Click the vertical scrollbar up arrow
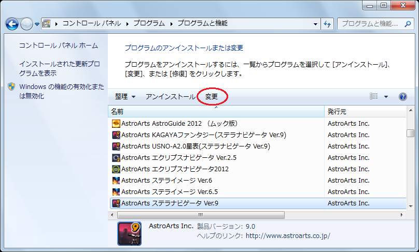The image size is (419, 252). pyautogui.click(x=411, y=110)
